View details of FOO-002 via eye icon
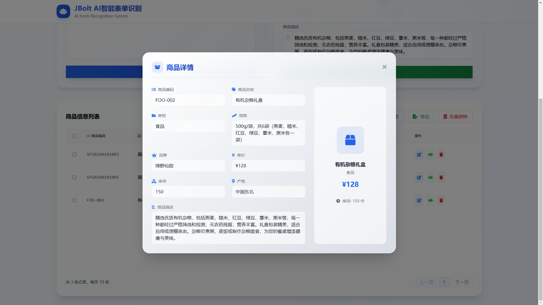Viewport: 543px width, 305px height. pos(430,200)
